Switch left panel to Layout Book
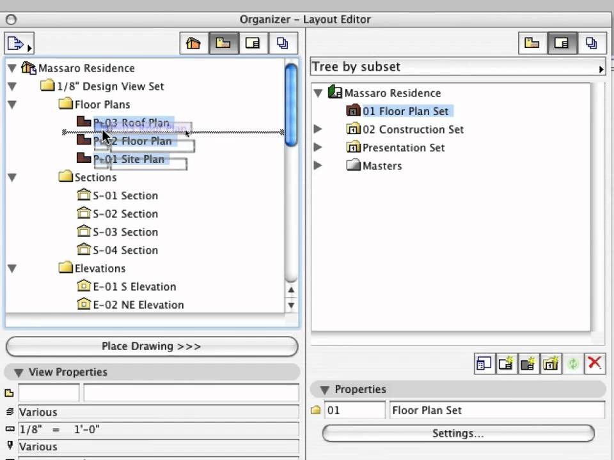This screenshot has width=614, height=460. pyautogui.click(x=253, y=43)
